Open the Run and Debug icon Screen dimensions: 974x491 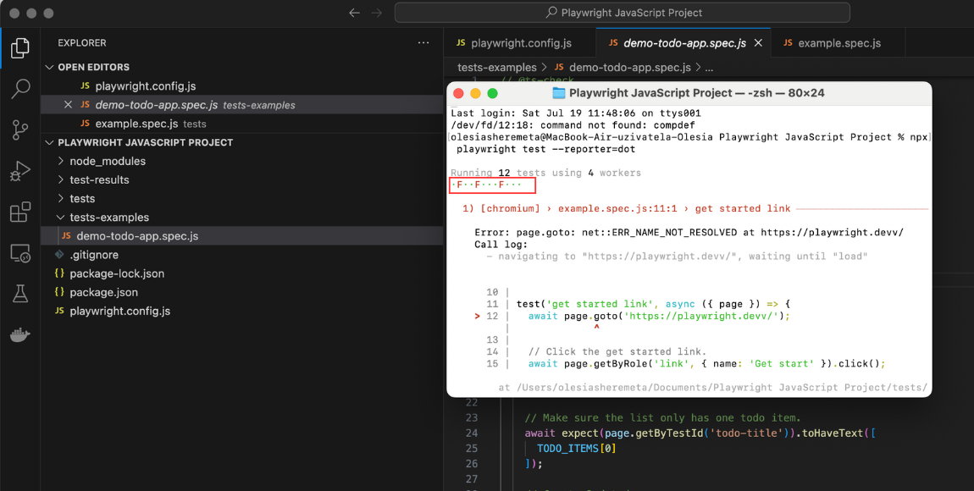[20, 171]
